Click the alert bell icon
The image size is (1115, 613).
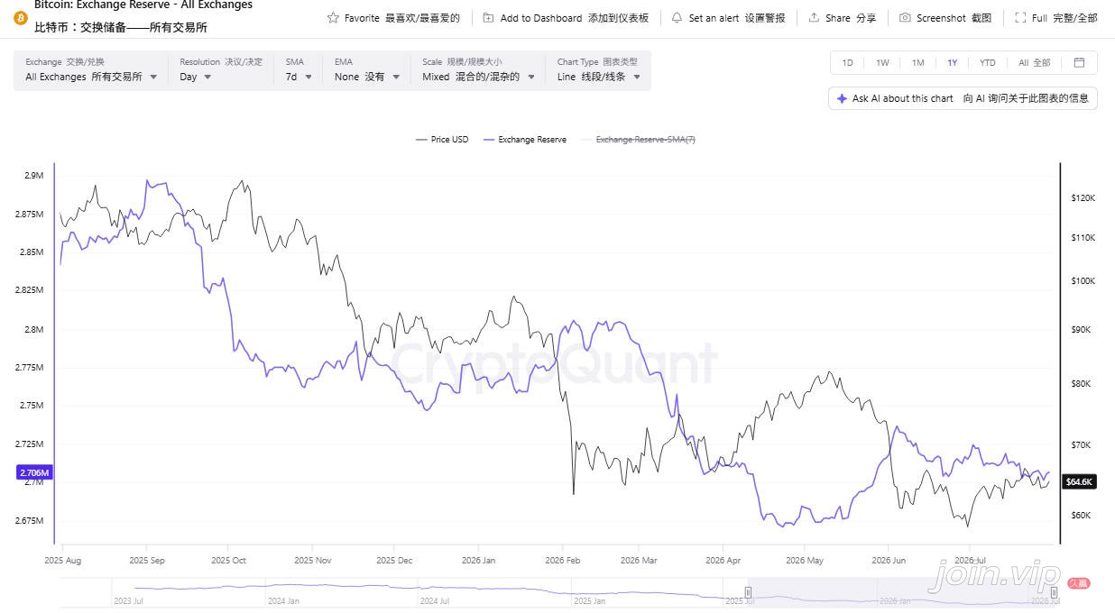677,18
